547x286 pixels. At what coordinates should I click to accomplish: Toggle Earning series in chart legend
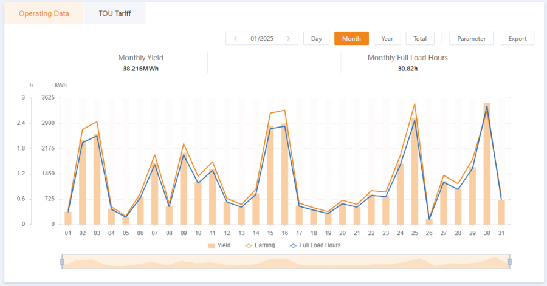[260, 245]
